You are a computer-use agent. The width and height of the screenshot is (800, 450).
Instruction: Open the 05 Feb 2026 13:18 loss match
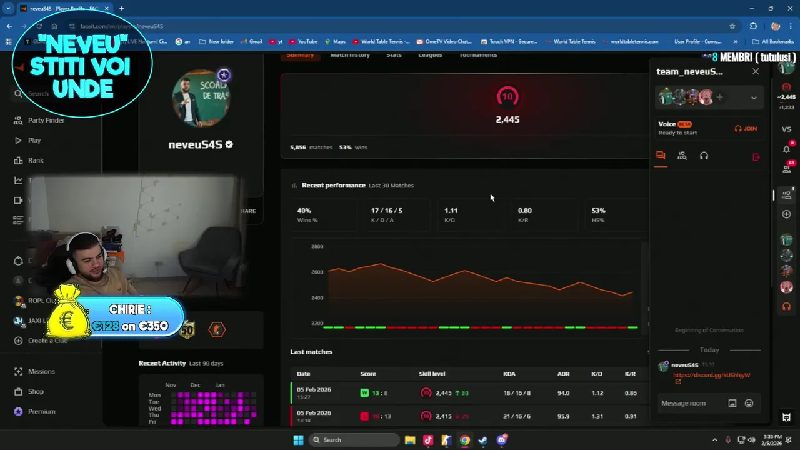tap(469, 416)
